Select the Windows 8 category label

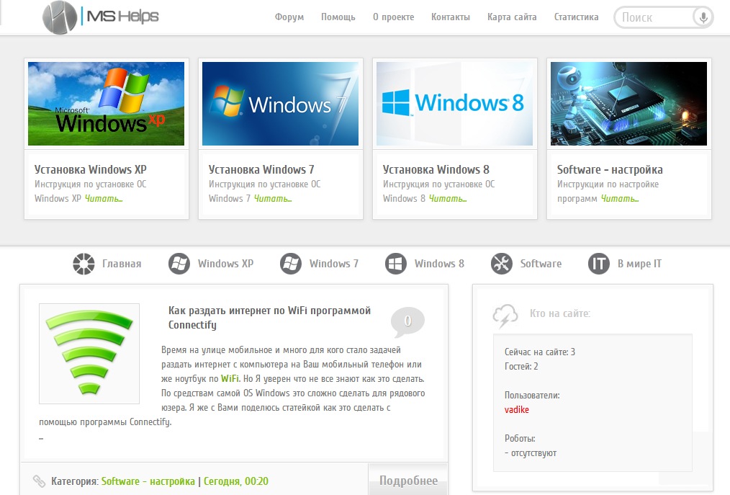click(x=439, y=264)
